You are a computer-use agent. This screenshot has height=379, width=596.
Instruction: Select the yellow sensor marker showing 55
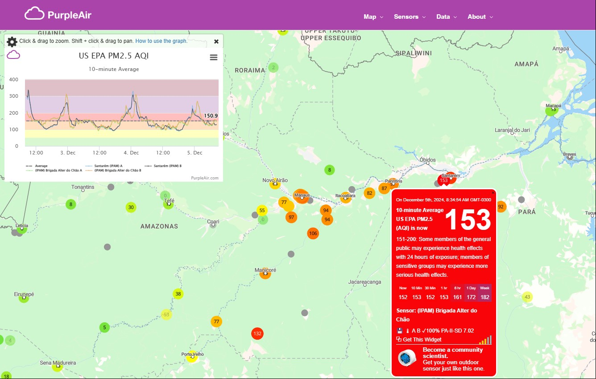click(262, 210)
